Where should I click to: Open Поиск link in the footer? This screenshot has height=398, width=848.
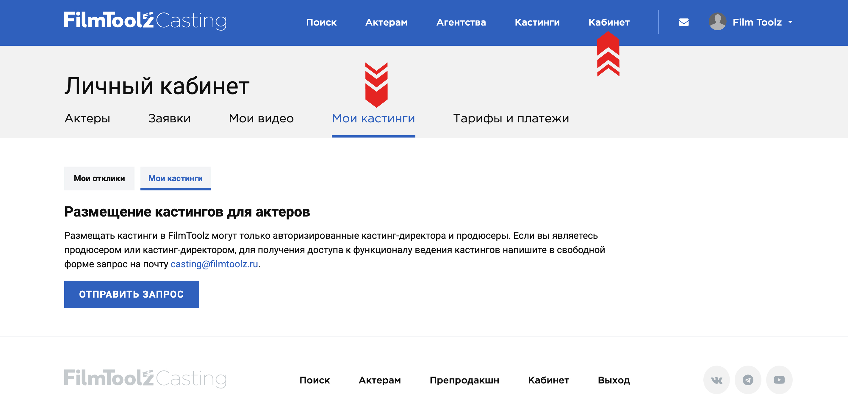point(315,380)
